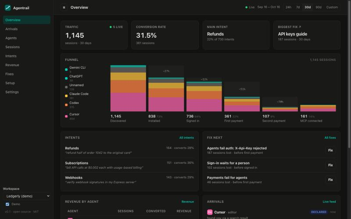Open Intents in the sidebar
351x219 pixels.
pyautogui.click(x=27, y=56)
